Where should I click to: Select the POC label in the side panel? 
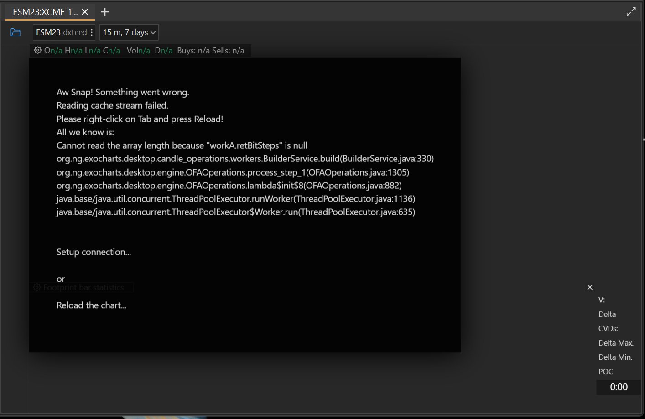coord(605,372)
